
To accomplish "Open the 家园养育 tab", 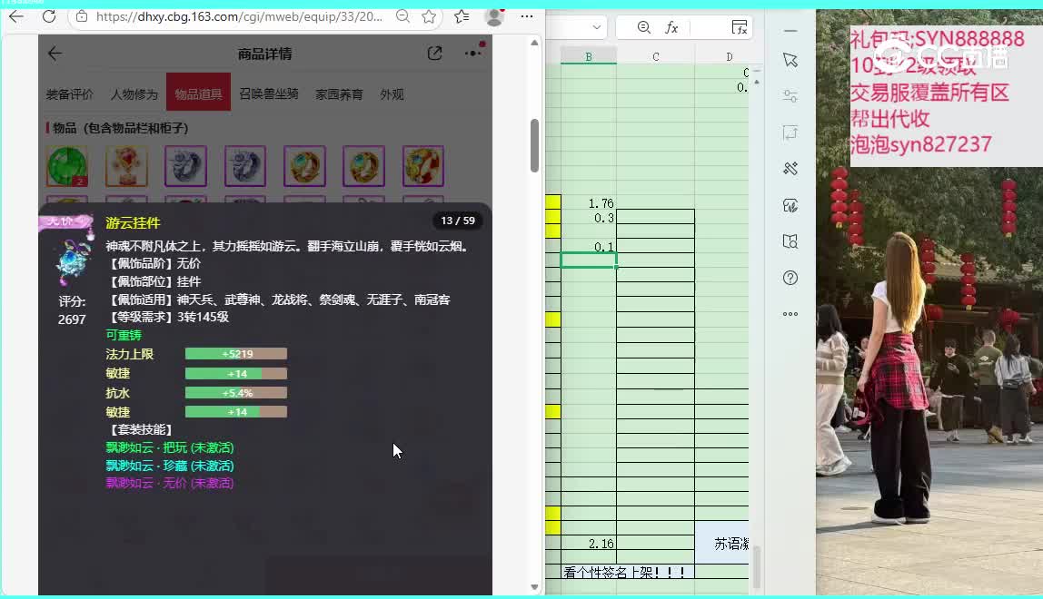I will (339, 94).
